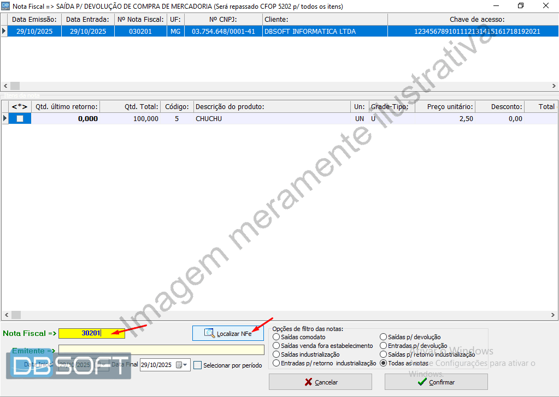
Task: Click the Chave de acesso column header
Action: pos(473,20)
